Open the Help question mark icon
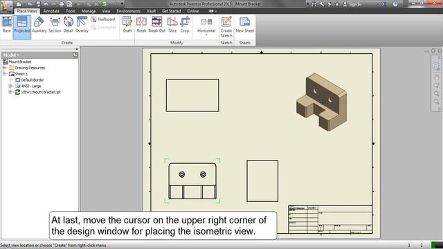 coord(395,4)
